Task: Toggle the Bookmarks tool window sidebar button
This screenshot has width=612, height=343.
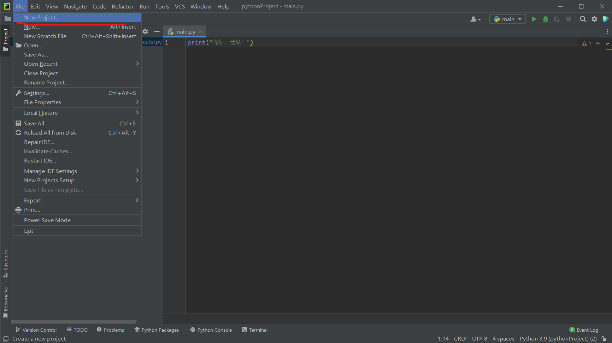Action: [x=5, y=303]
